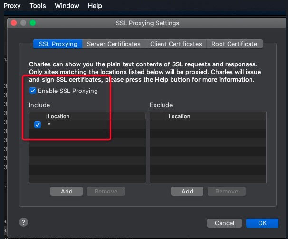
Task: Switch to the Server Certificates tab
Action: [114, 44]
